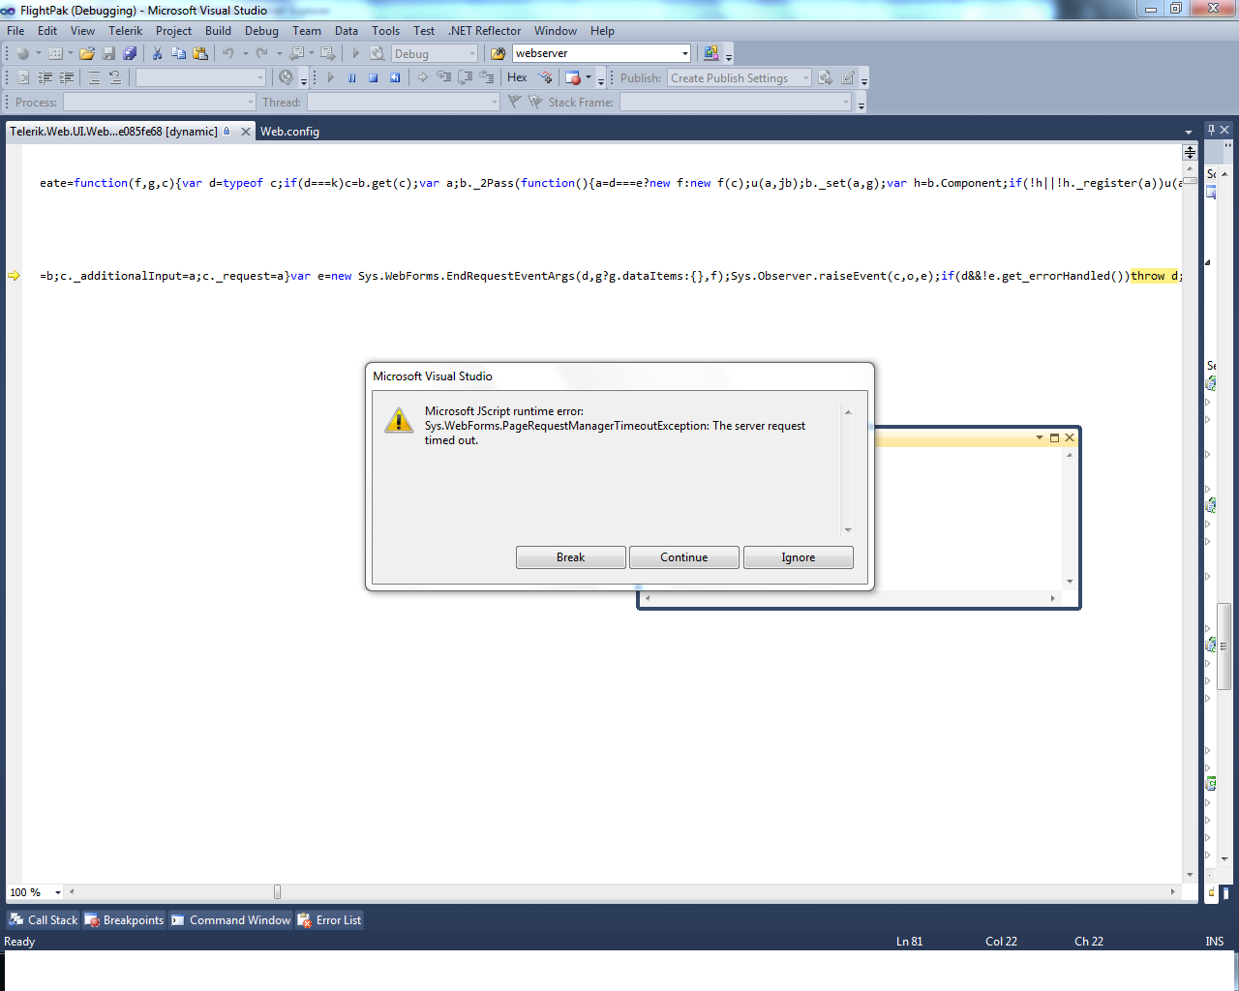
Task: Click the highlighted 'throw d;' statement in code
Action: (x=1156, y=276)
